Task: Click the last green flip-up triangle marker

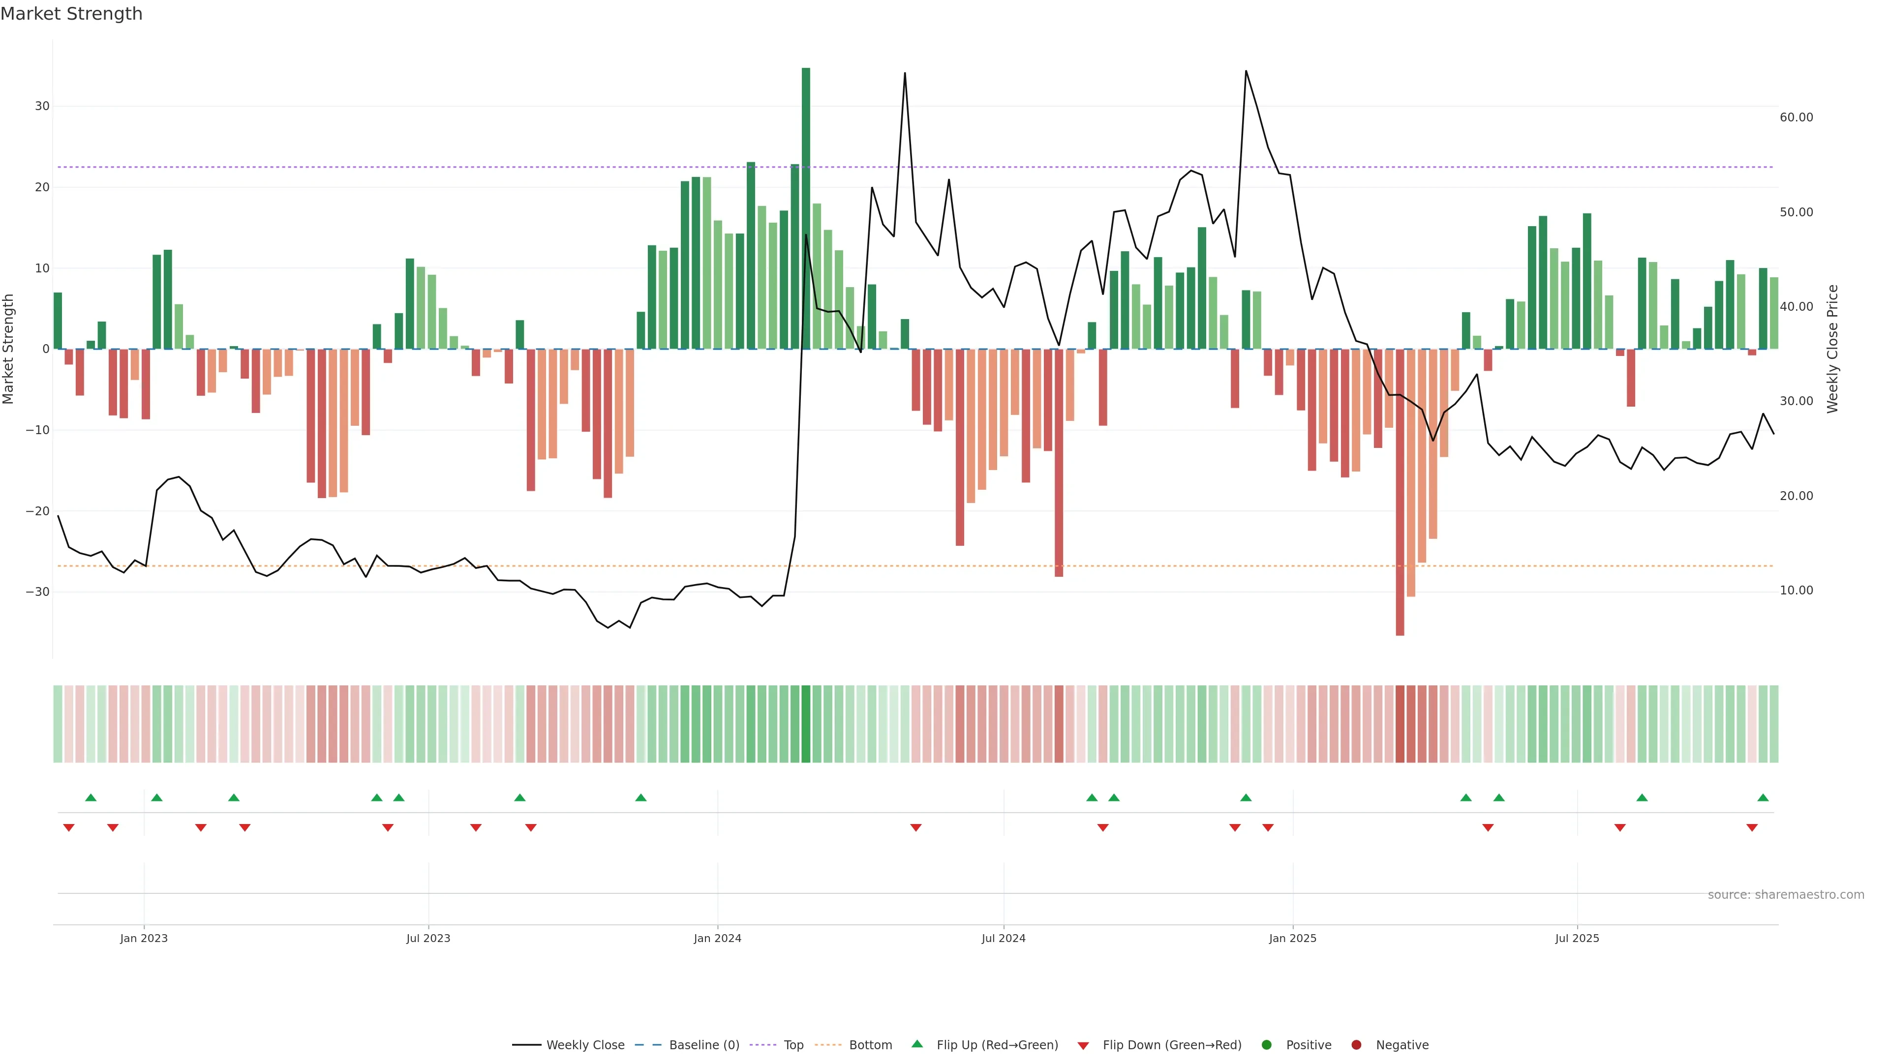Action: coord(1763,797)
